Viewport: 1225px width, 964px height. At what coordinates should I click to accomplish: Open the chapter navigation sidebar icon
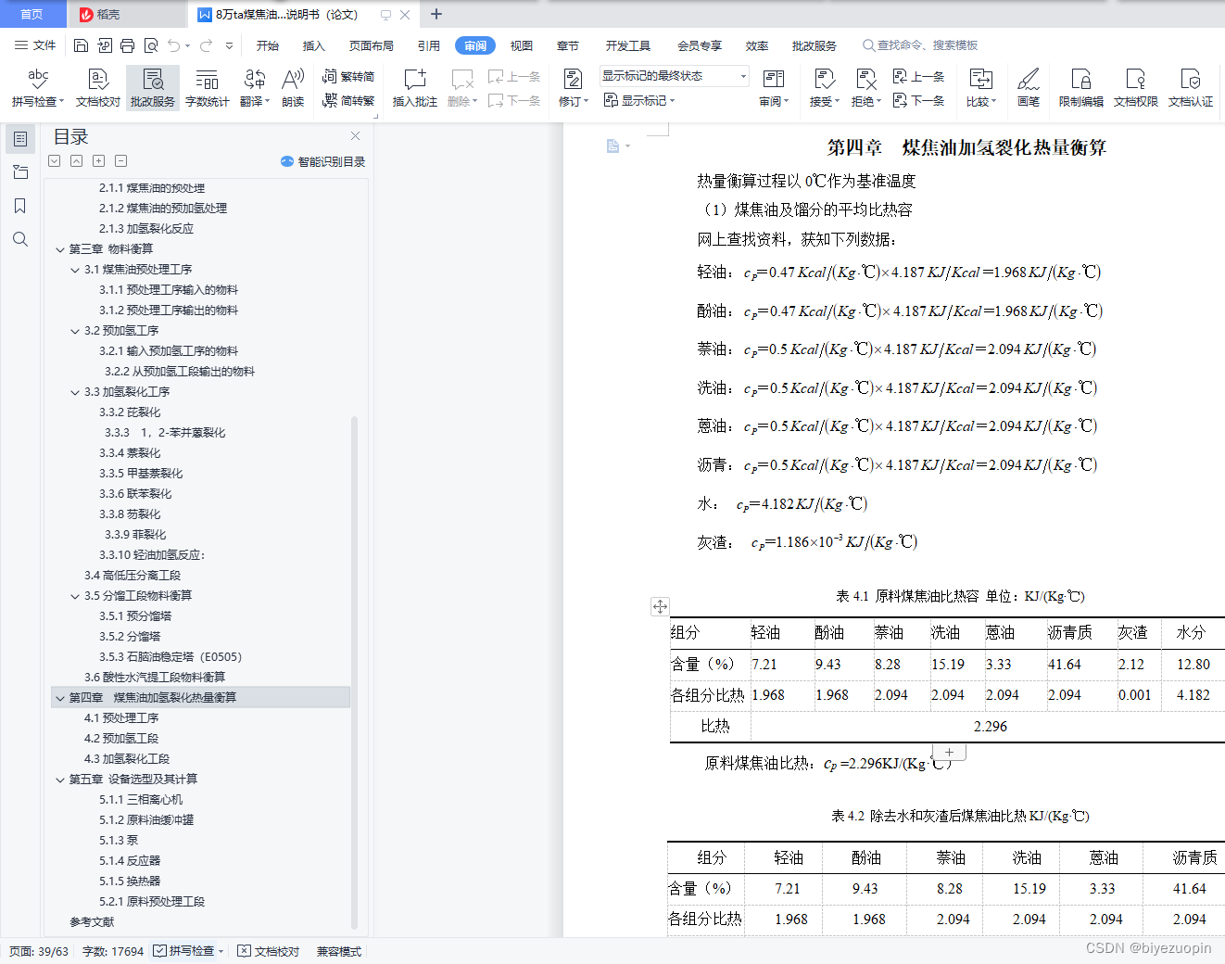pyautogui.click(x=20, y=172)
